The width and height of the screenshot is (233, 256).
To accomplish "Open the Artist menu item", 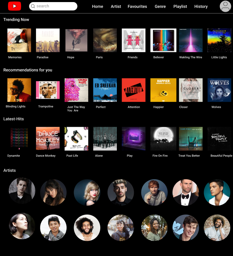I will [x=116, y=7].
